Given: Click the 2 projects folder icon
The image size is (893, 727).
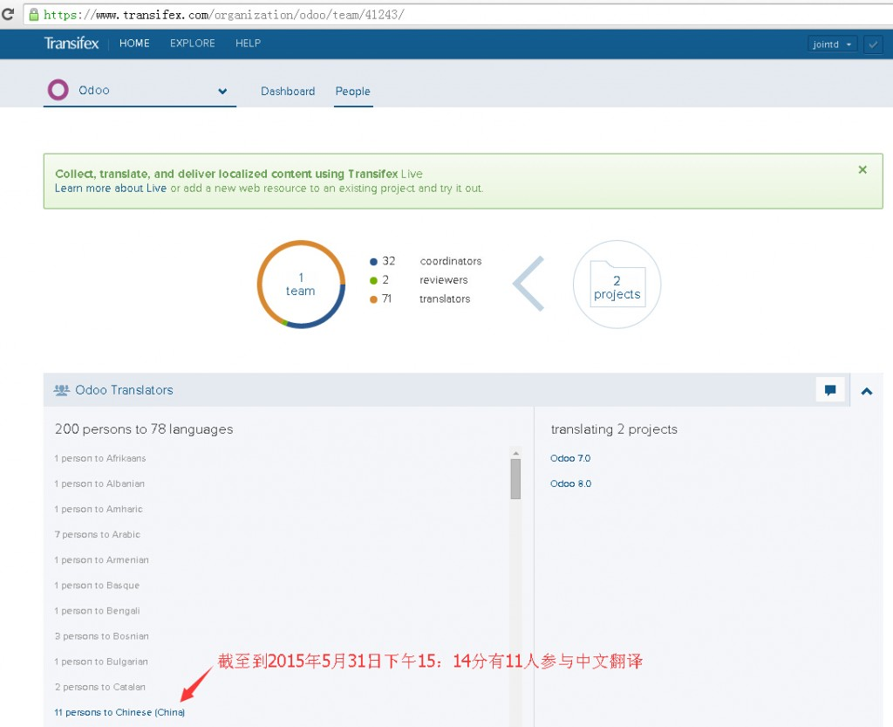Looking at the screenshot, I should click(617, 285).
